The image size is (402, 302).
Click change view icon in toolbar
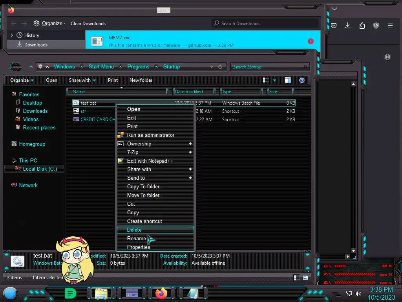(266, 80)
